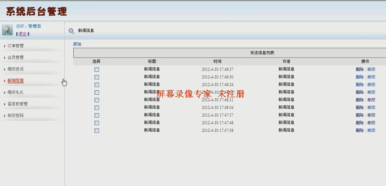The height and width of the screenshot is (186, 386).
Task: Select the checkbox for the 17:47:38 entry
Action: click(x=97, y=130)
